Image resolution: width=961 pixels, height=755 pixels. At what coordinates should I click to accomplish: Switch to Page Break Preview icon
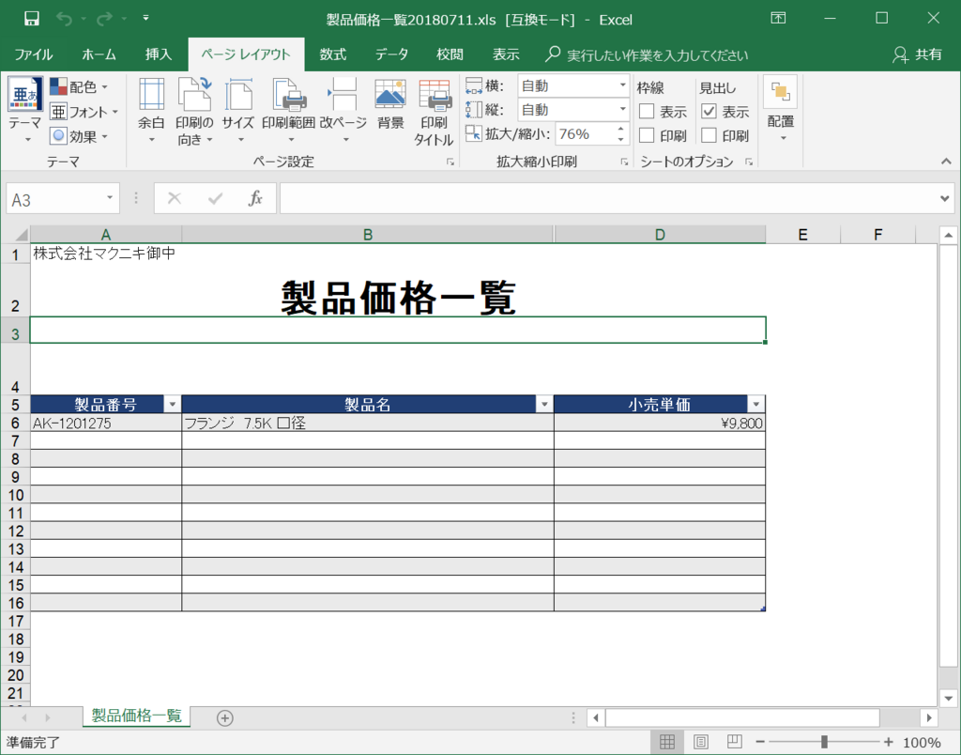(734, 742)
